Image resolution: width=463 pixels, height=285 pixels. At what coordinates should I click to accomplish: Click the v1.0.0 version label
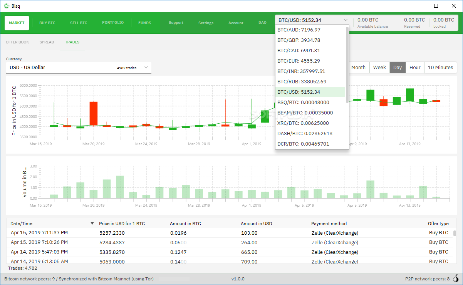(238, 279)
